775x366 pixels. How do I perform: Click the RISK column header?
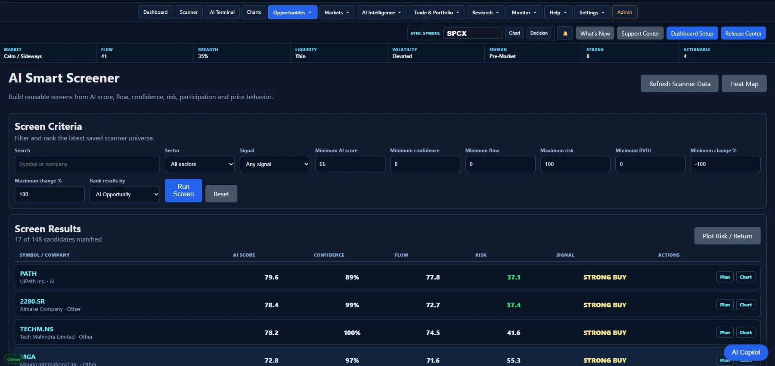[481, 255]
